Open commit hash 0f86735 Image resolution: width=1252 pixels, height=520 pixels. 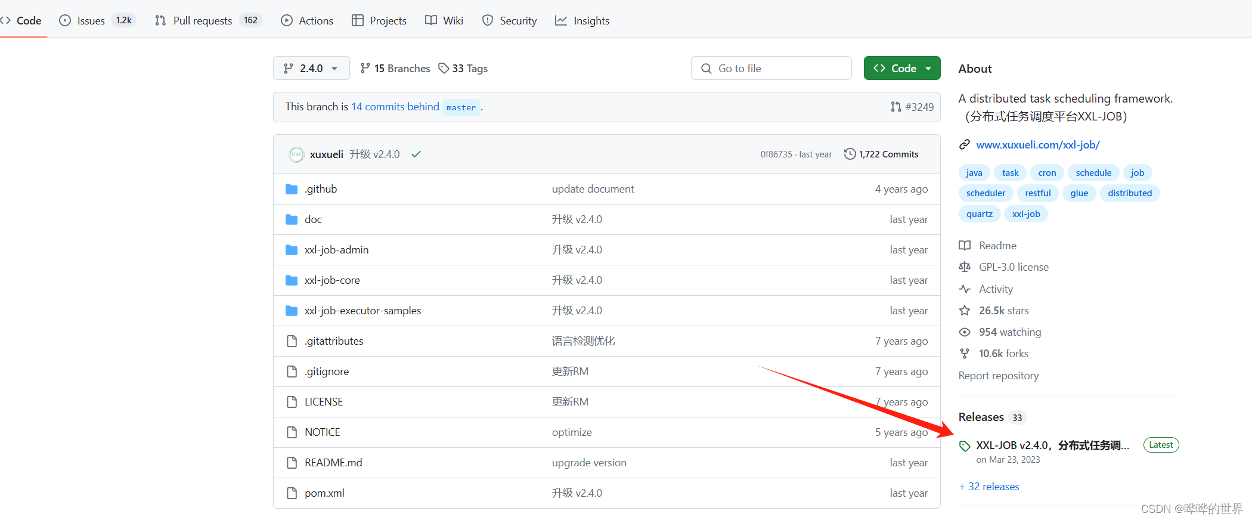[x=776, y=154]
